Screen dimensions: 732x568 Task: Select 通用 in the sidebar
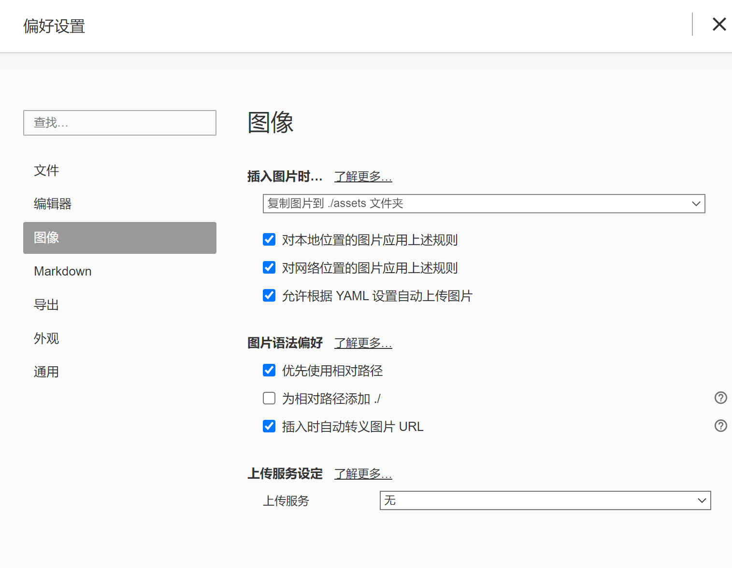click(46, 372)
